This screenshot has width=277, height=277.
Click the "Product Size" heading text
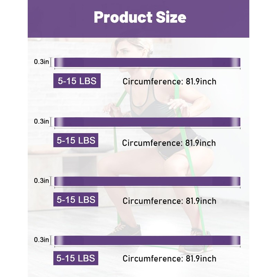pyautogui.click(x=140, y=17)
